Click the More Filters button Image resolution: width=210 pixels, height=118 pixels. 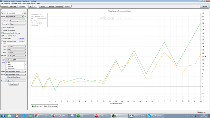point(13,84)
